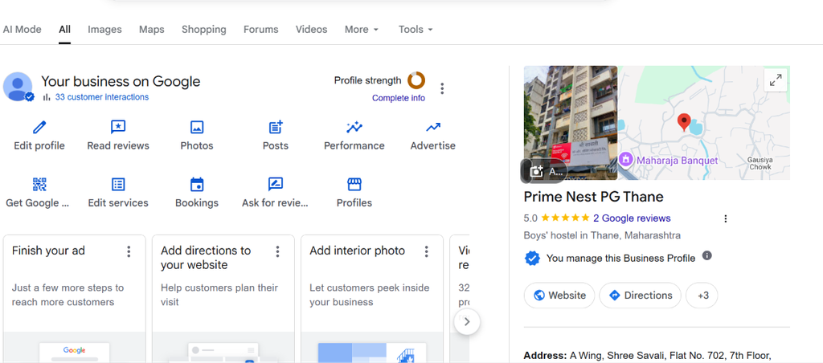Open Add directions to your website card

point(223,299)
